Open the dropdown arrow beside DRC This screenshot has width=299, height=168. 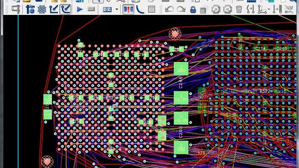117,9
